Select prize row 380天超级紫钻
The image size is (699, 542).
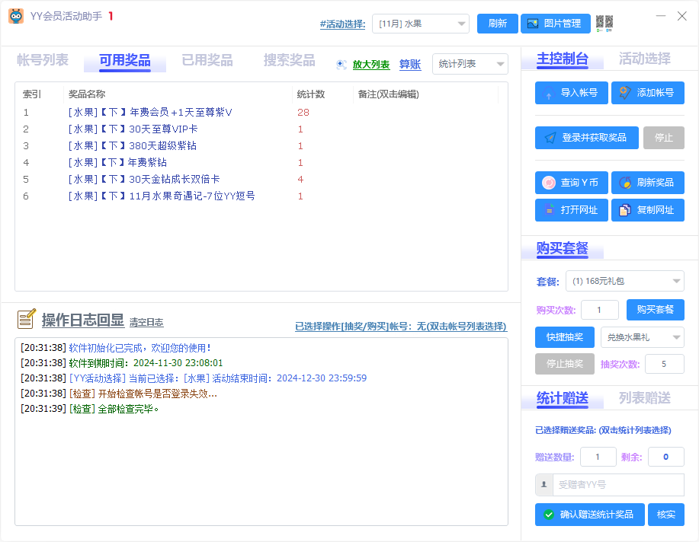coord(261,145)
